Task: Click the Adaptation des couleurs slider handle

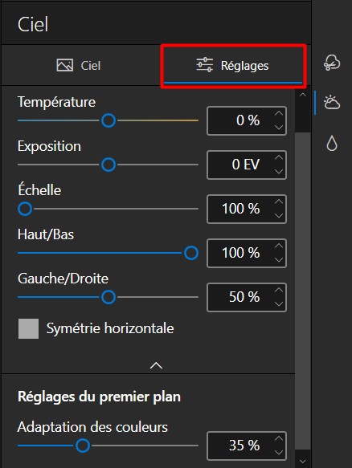Action: click(x=83, y=446)
